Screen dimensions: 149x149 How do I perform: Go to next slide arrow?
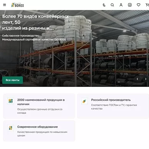click(x=146, y=79)
